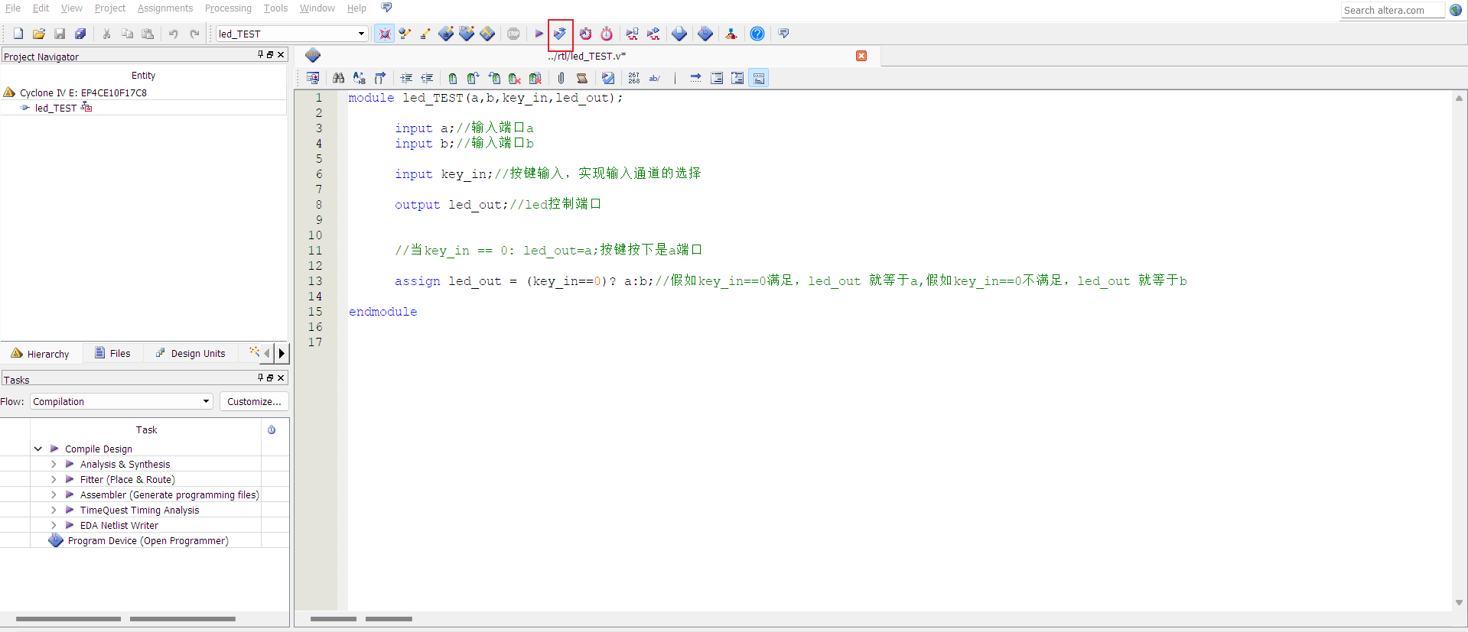Expand the Fitter (Place & Route) task
This screenshot has height=632, width=1468.
pyautogui.click(x=54, y=479)
